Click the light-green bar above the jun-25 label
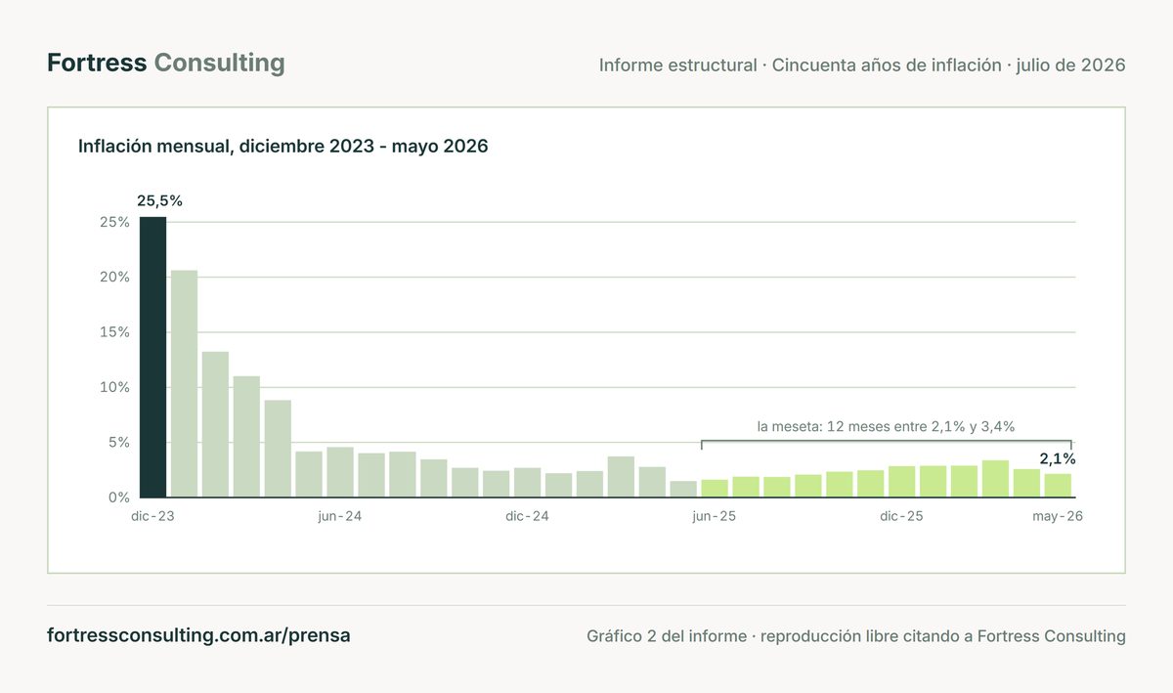 (715, 489)
